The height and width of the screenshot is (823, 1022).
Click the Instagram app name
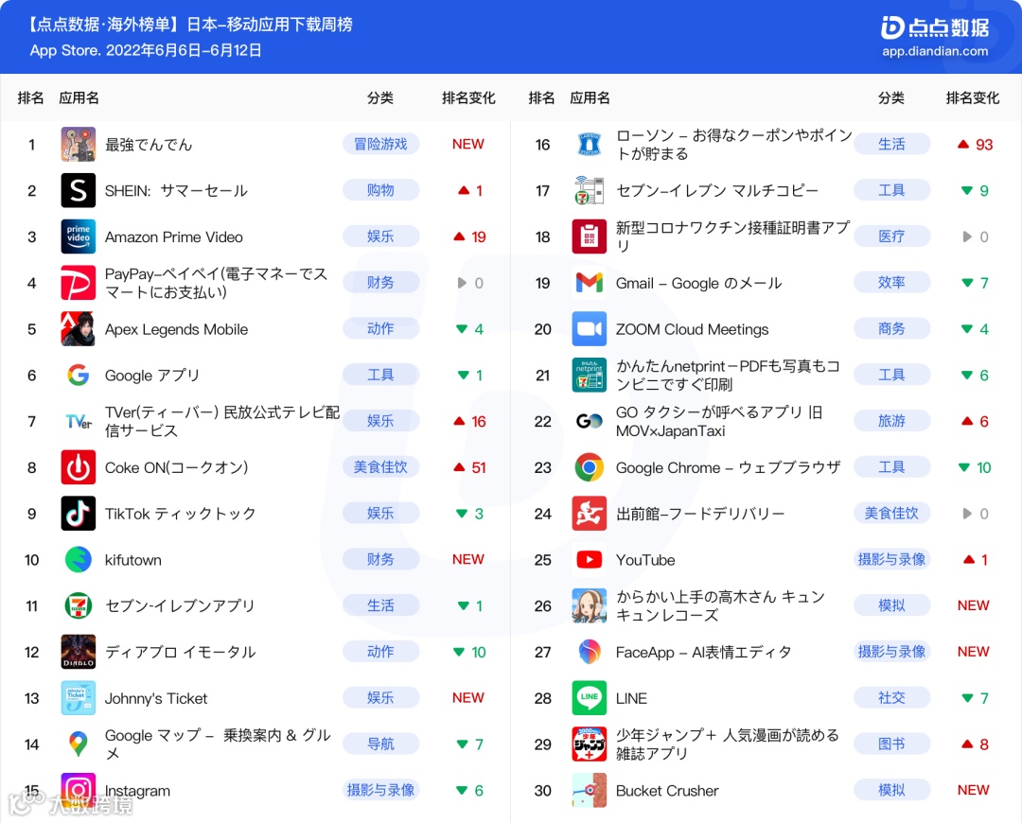click(137, 791)
